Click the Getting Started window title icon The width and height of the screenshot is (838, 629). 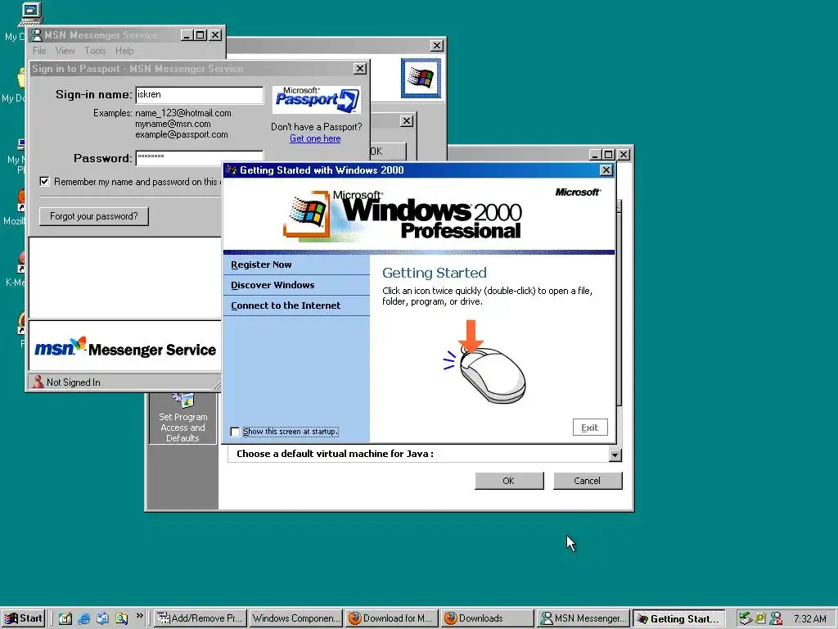pyautogui.click(x=232, y=170)
